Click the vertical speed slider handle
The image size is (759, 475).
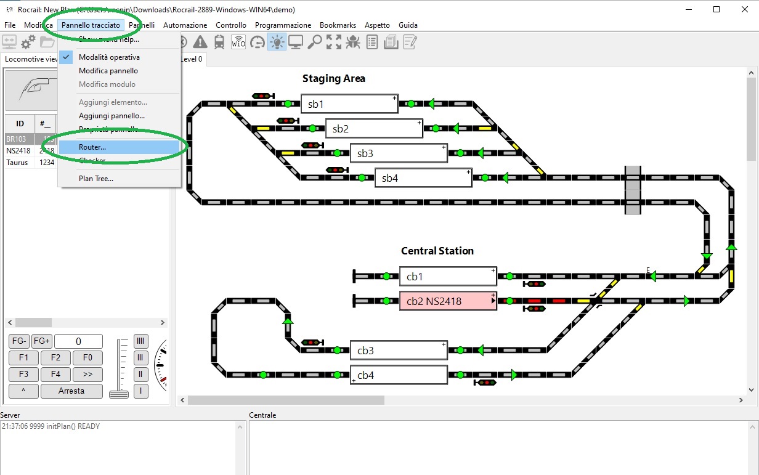click(x=119, y=394)
